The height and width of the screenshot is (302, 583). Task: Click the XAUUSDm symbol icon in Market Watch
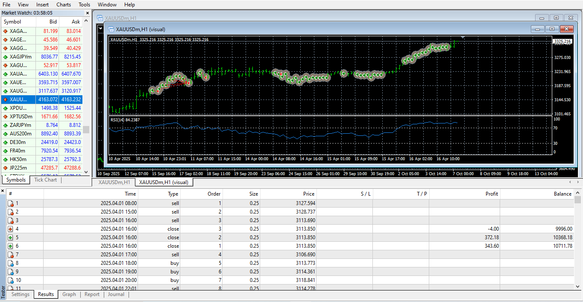(x=6, y=100)
